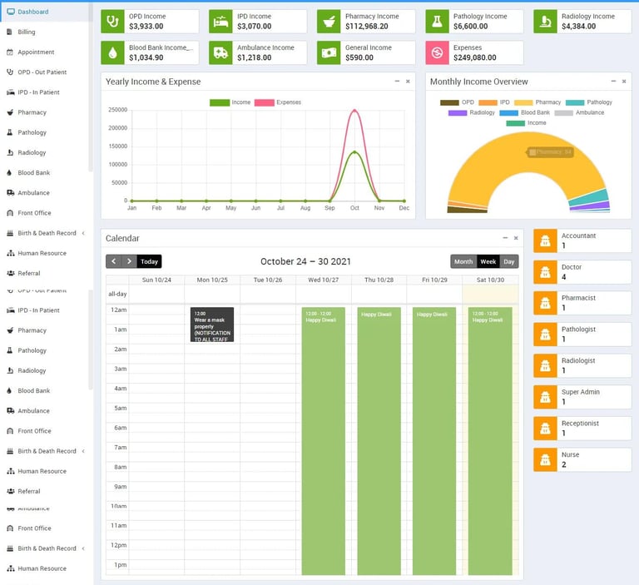This screenshot has width=639, height=585.
Task: Click the Ambulance Income vehicle icon
Action: (220, 52)
